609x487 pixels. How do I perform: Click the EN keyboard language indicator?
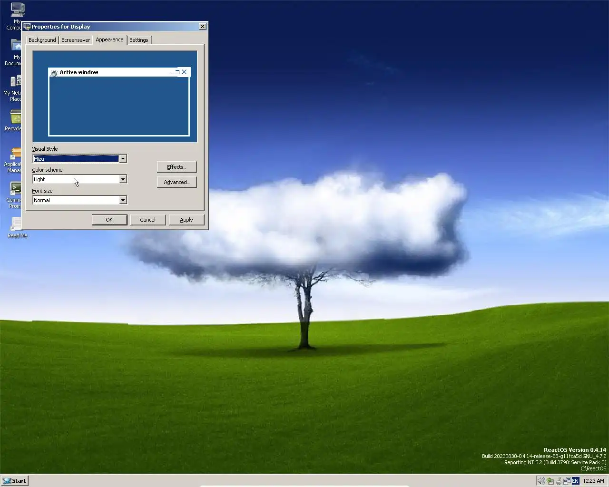(x=575, y=481)
